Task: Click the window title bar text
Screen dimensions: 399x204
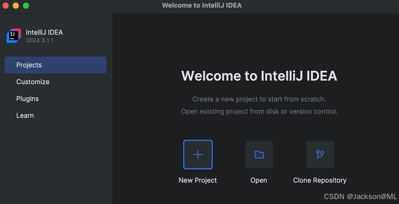Action: point(202,5)
